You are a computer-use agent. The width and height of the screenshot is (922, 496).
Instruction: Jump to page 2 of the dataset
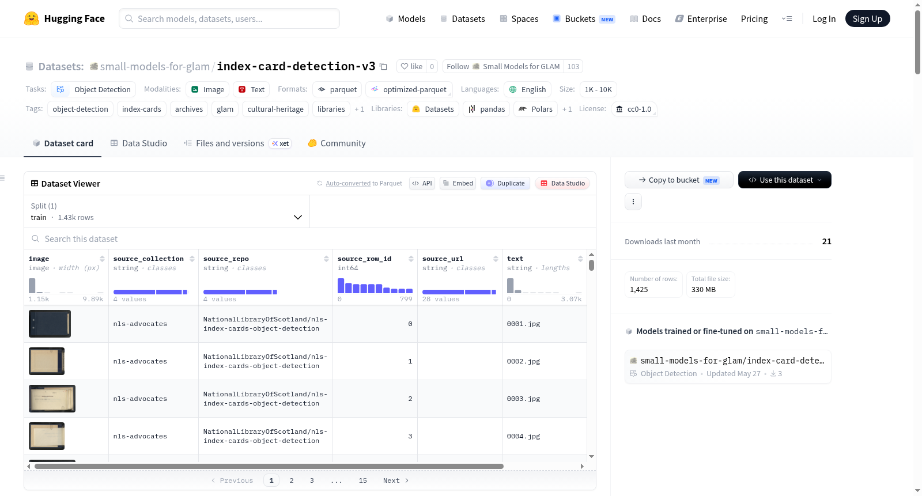point(292,480)
